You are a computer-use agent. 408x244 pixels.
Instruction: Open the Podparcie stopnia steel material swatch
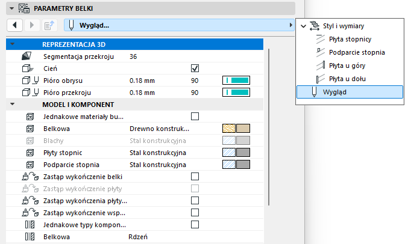236,164
